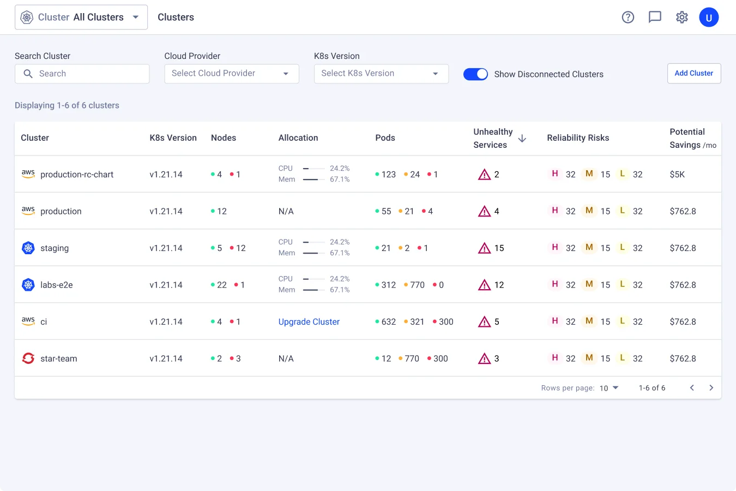Click the 12 healthy nodes in production row

tap(219, 211)
